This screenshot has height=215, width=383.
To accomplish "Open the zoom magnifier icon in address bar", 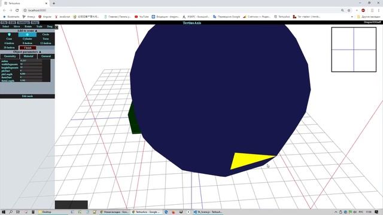I will pos(342,10).
